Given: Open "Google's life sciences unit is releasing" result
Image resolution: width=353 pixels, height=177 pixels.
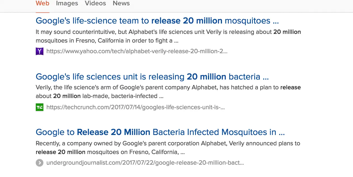Looking at the screenshot, I should click(x=152, y=76).
